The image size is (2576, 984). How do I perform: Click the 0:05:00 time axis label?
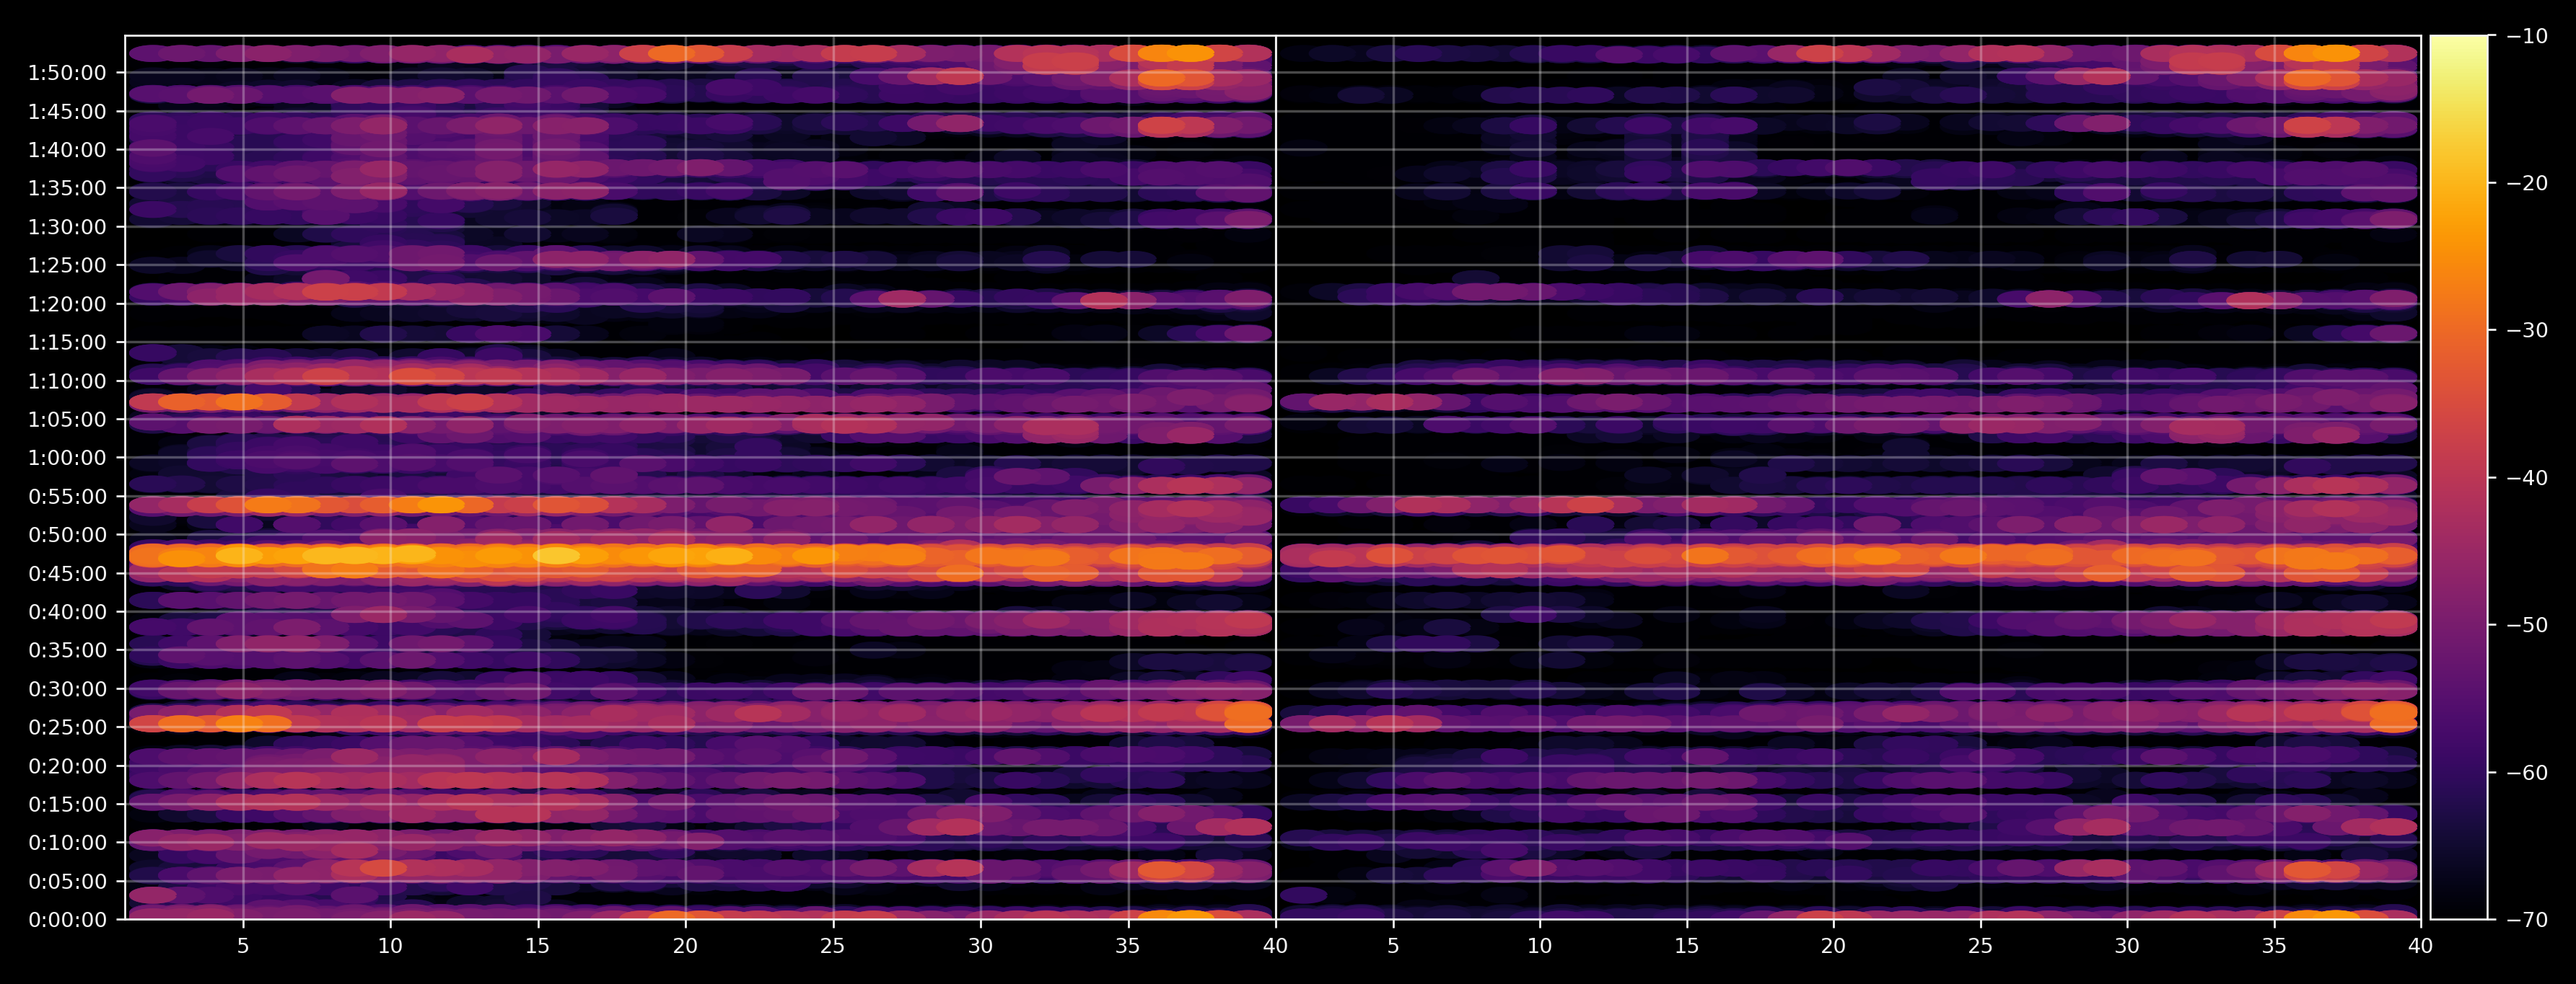pyautogui.click(x=67, y=881)
